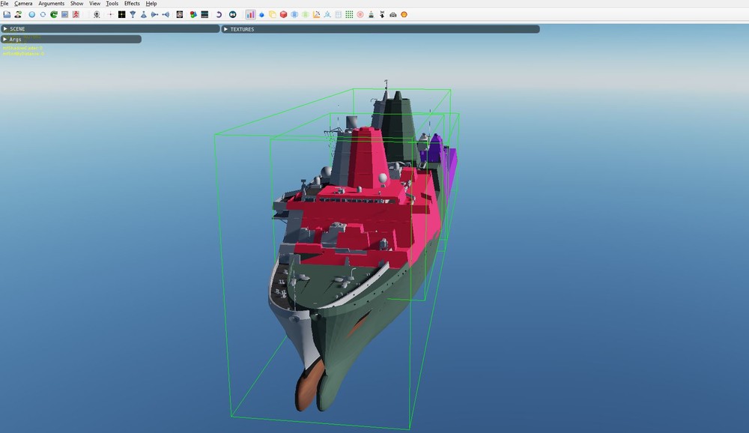Click the green reload arrow icon
This screenshot has height=433, width=749.
pos(54,14)
